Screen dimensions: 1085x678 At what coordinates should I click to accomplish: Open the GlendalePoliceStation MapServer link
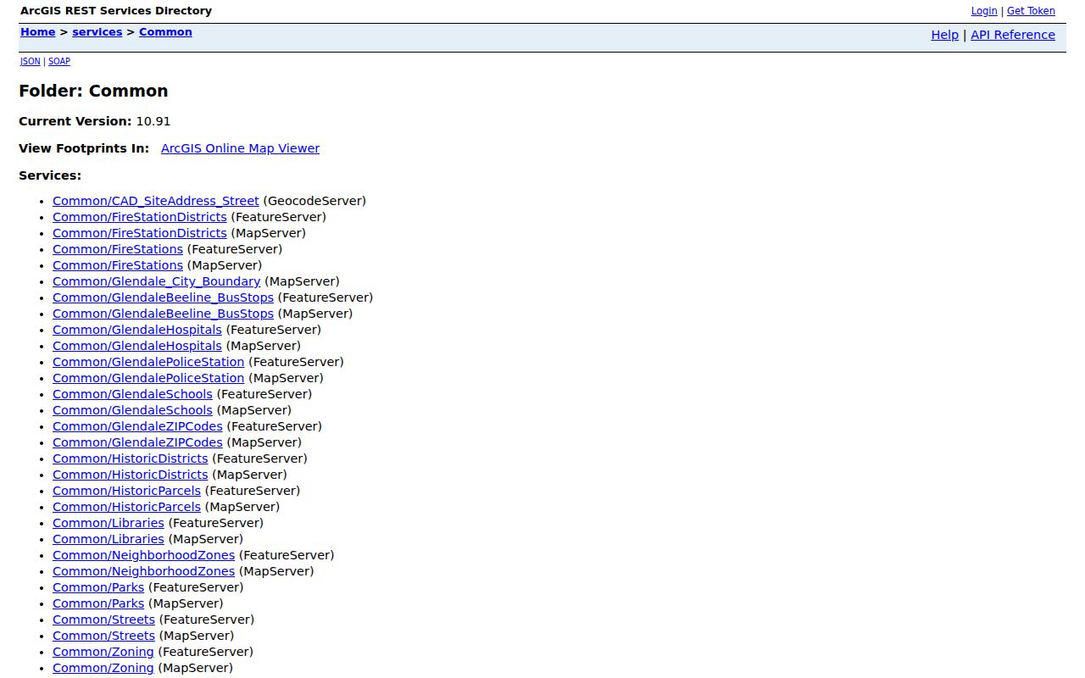(148, 378)
